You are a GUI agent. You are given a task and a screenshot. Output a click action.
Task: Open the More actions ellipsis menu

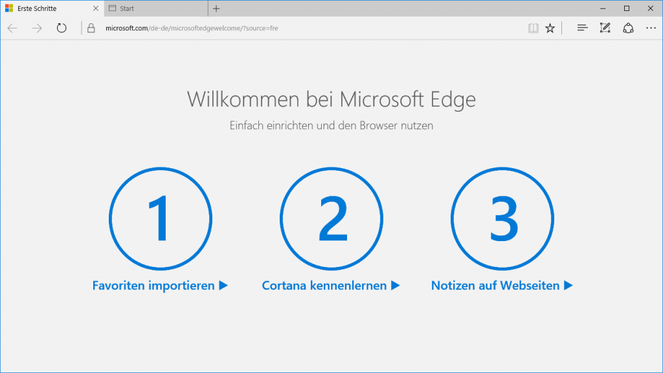pos(651,28)
